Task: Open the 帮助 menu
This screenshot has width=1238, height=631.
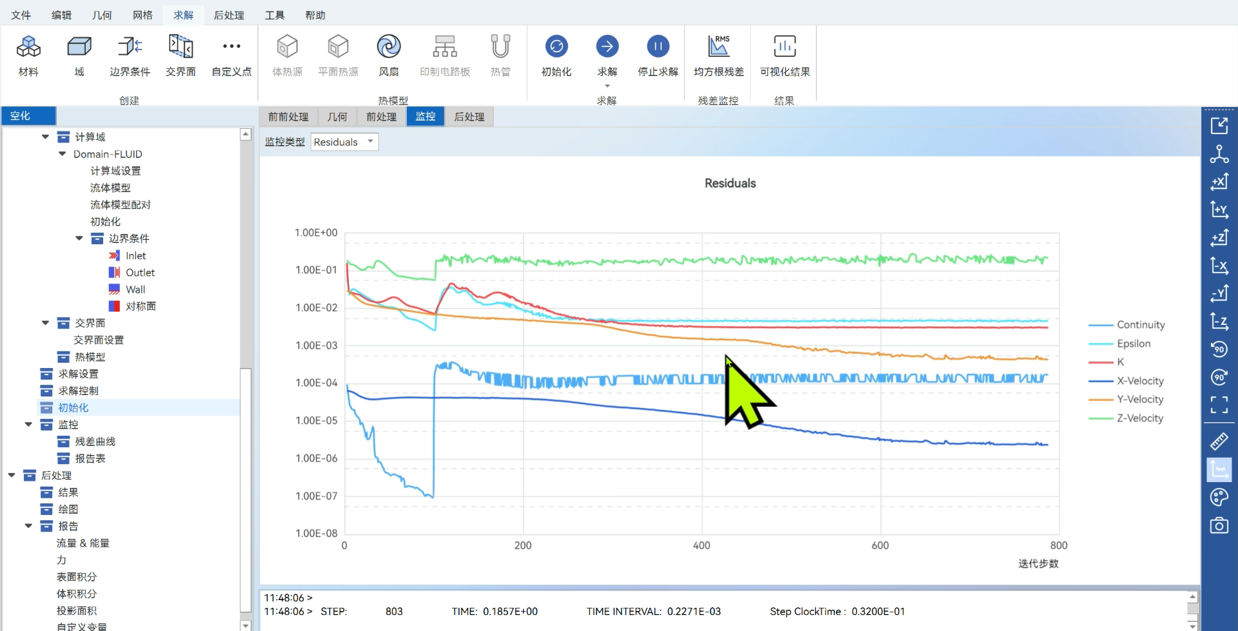Action: click(315, 15)
